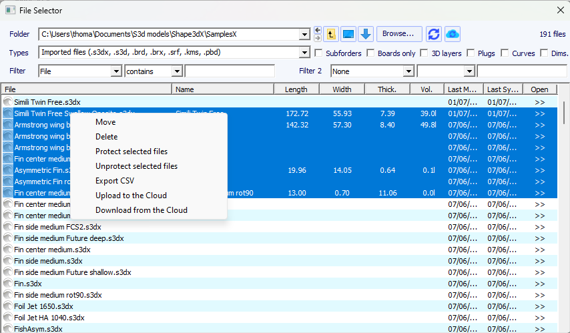Image resolution: width=570 pixels, height=333 pixels.
Task: Expand the Folder path dropdown
Action: coord(305,34)
